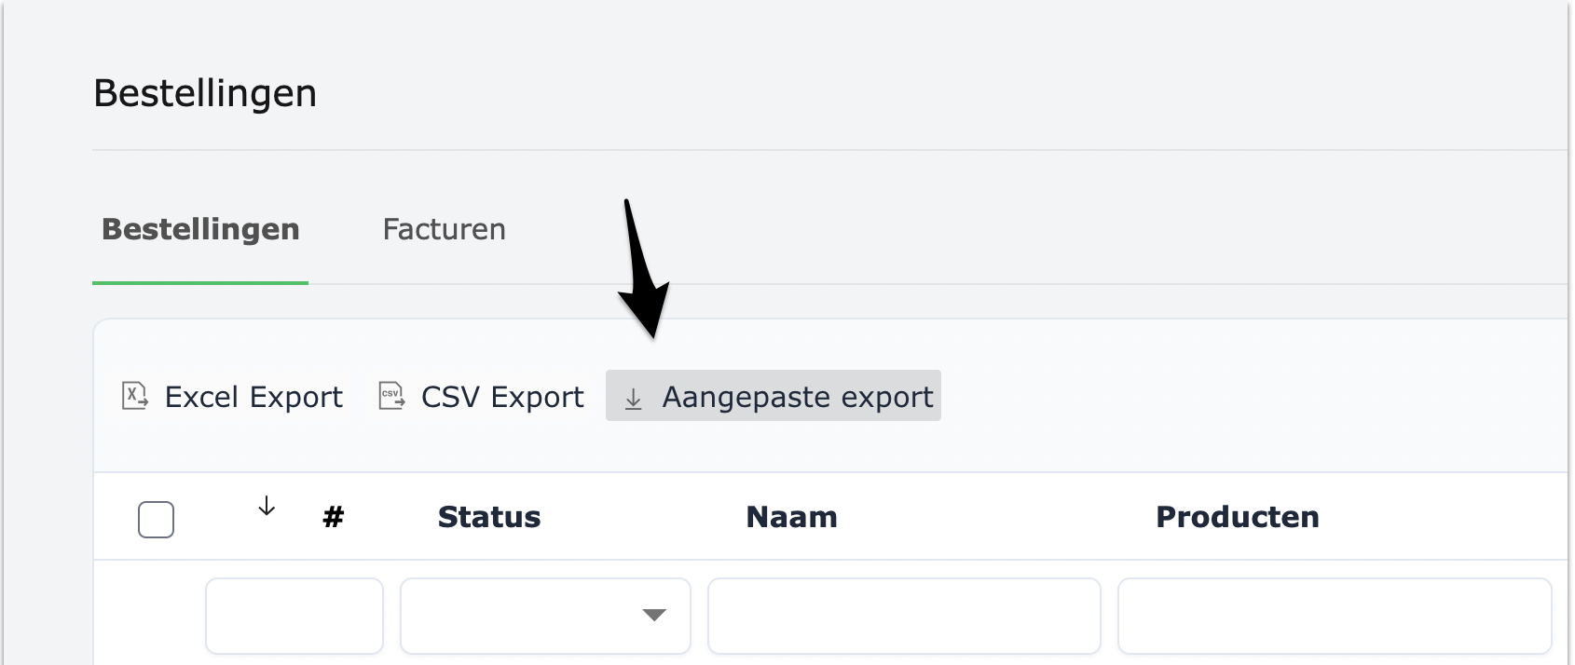Viewport: 1575px width, 665px height.
Task: Expand the Status filter dropdown arrow
Action: pyautogui.click(x=654, y=615)
